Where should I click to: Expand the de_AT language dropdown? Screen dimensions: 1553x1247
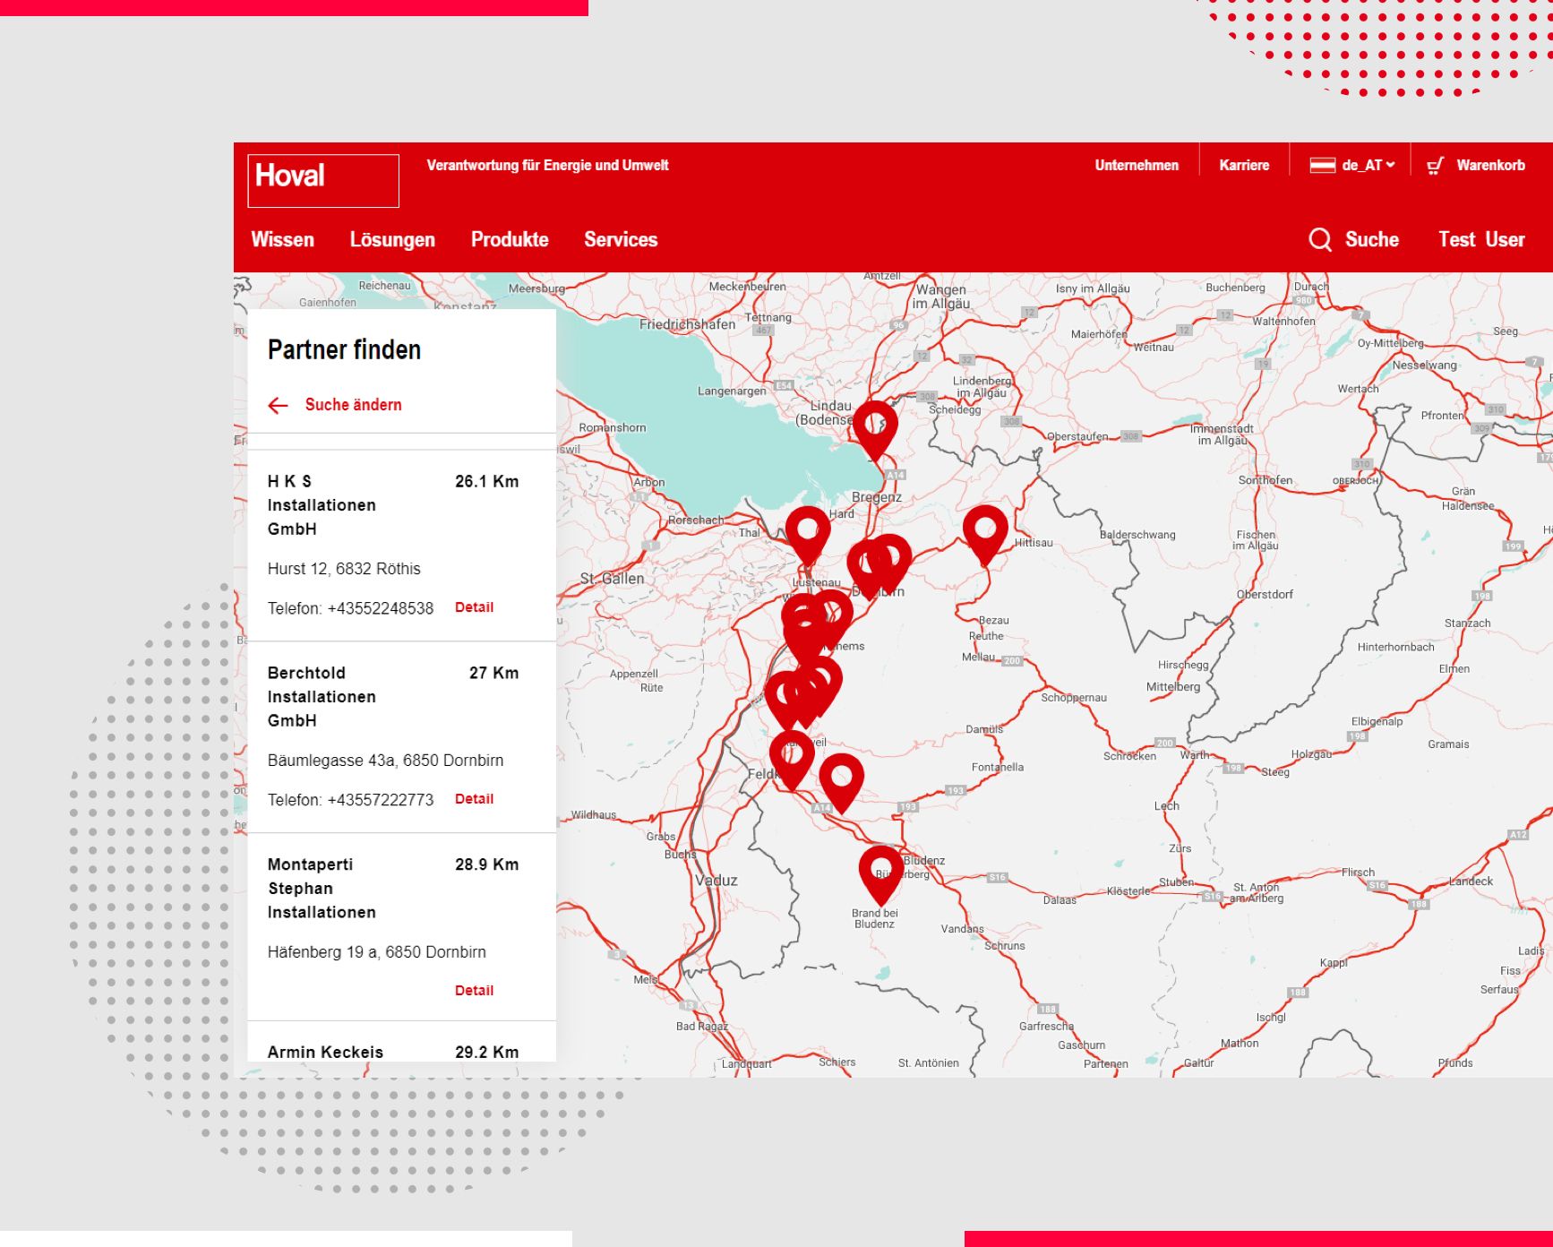point(1368,166)
